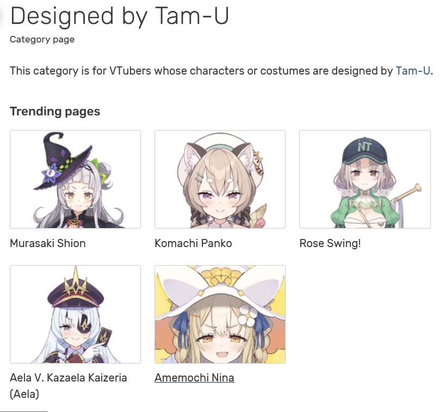Click the Category page subtitle text
445x412 pixels.
(x=42, y=39)
